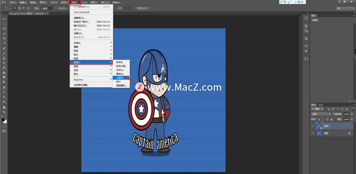Select the History Brush tool
The height and width of the screenshot is (174, 356).
[4, 63]
